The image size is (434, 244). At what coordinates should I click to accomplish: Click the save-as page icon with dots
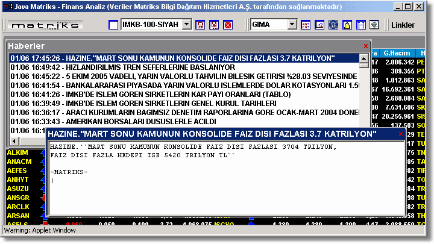coord(214,25)
